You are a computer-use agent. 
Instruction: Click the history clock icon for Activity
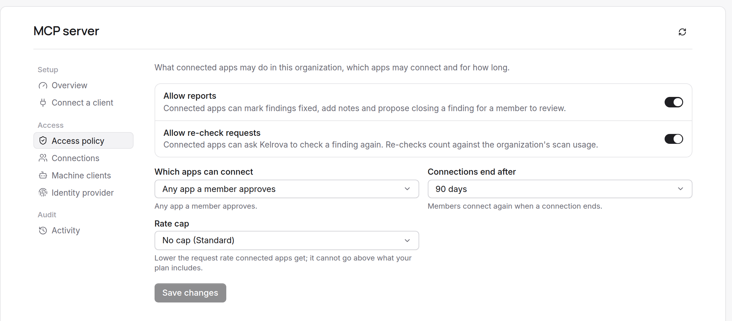43,231
